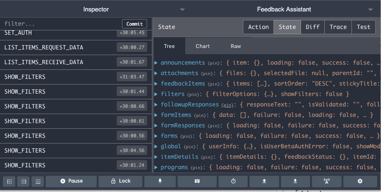Expand the itemDetails tree node
381x192 pixels.
click(x=156, y=157)
